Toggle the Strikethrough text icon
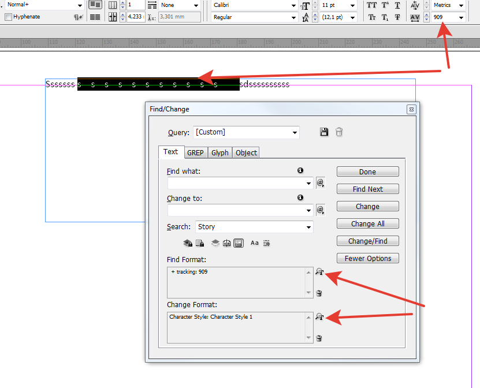The width and height of the screenshot is (480, 388). [x=397, y=17]
